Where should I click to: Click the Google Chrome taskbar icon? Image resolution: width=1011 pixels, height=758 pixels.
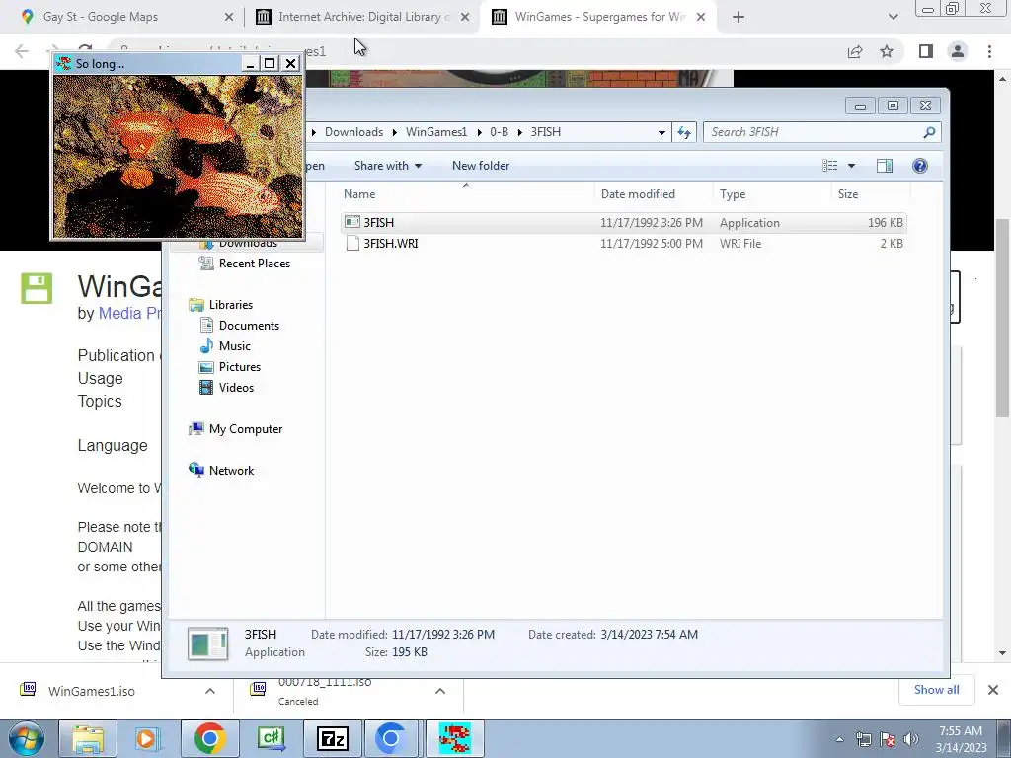[209, 738]
